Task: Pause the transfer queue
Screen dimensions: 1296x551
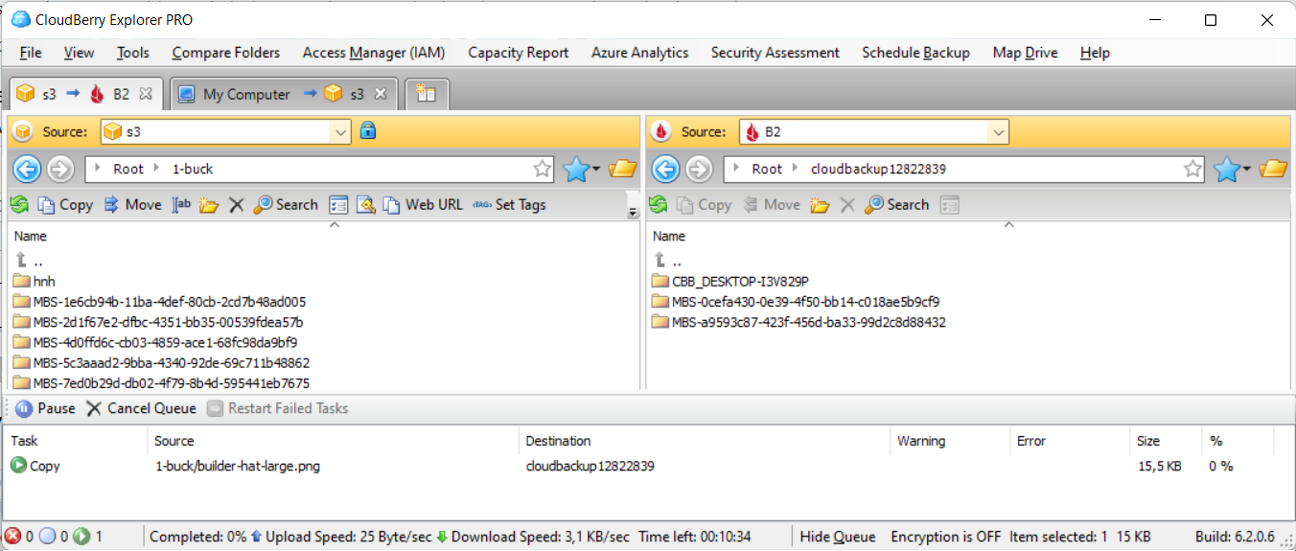Action: click(45, 408)
